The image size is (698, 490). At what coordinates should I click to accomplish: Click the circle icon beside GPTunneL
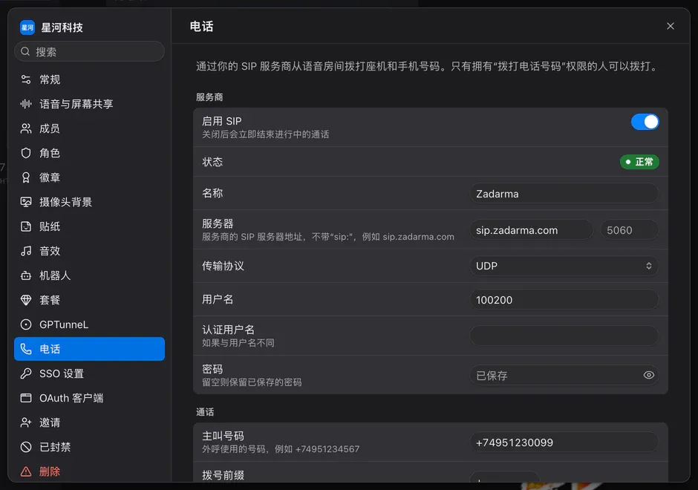point(26,324)
